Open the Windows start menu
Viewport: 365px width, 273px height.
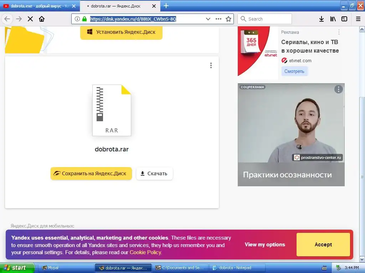[17, 268]
